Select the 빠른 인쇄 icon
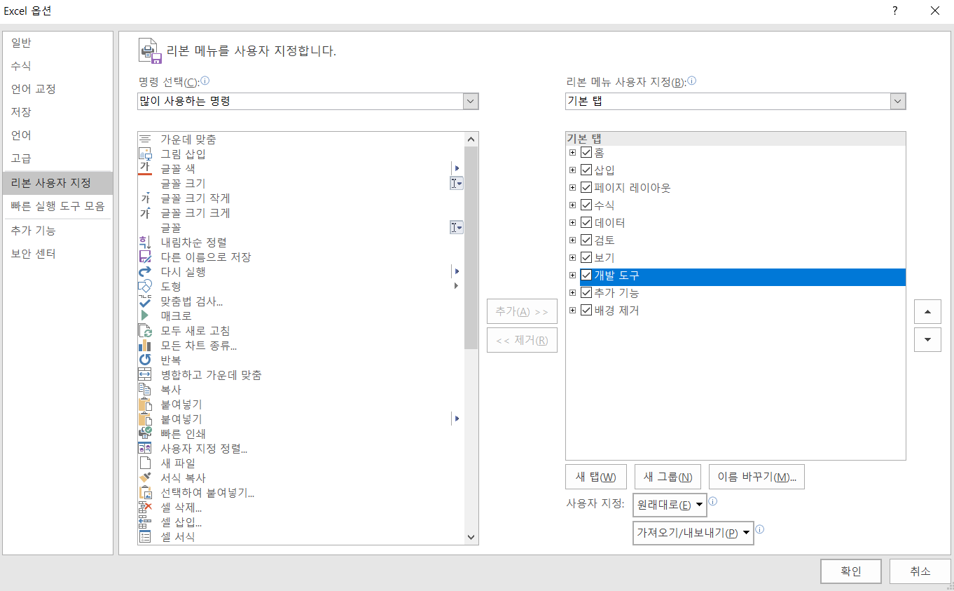 coord(145,434)
